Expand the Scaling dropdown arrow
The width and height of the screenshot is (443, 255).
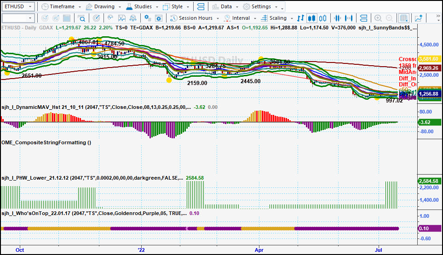pos(292,18)
